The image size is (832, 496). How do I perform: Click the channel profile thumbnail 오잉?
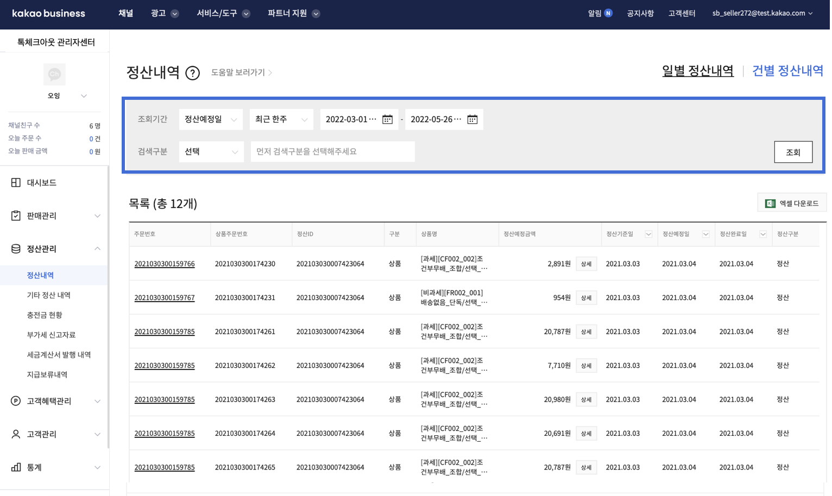[54, 74]
